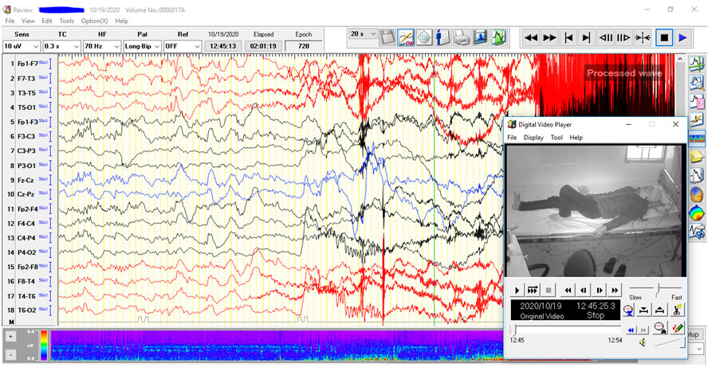
Task: Click the video cut scissors icon
Action: (677, 310)
